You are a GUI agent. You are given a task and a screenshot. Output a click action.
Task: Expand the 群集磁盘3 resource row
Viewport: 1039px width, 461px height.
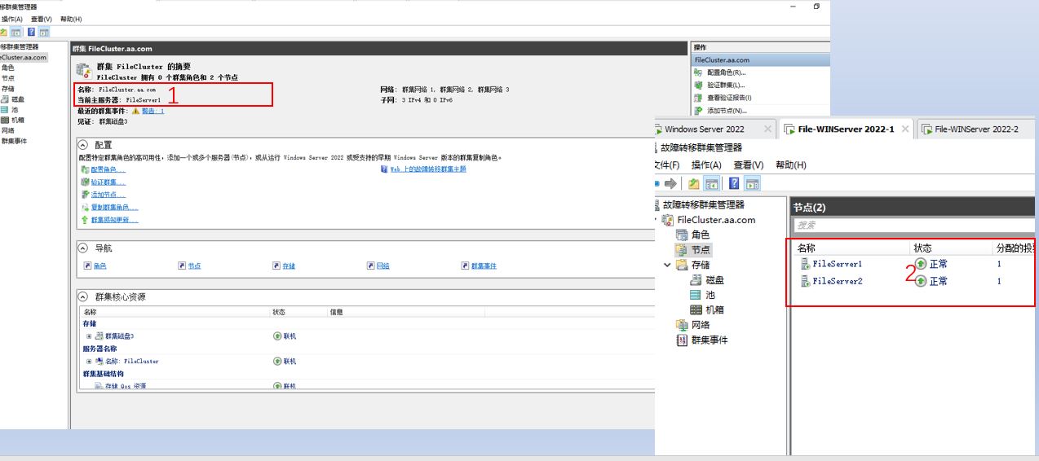click(x=89, y=336)
